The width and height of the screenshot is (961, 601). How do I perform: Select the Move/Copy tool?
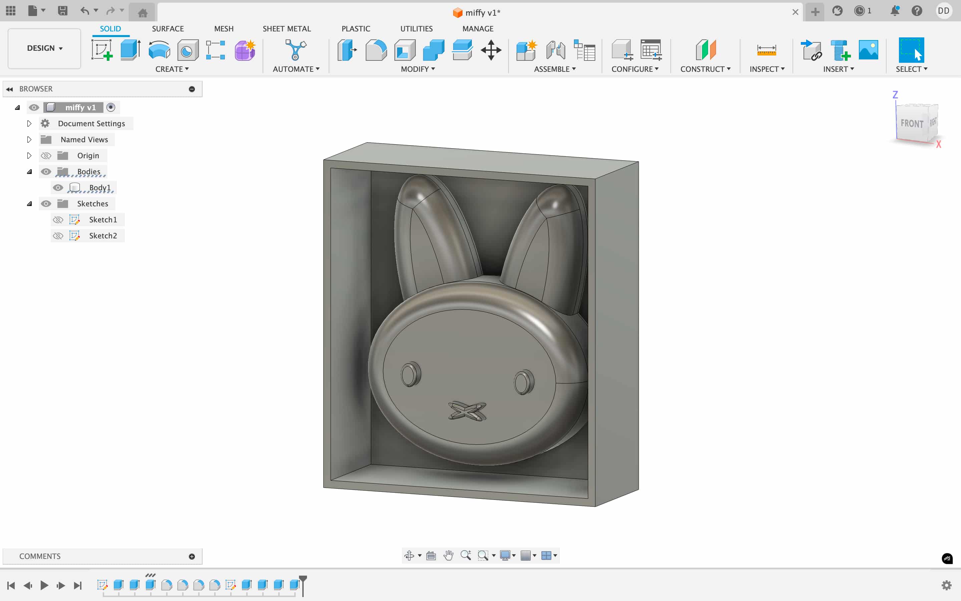(x=491, y=50)
